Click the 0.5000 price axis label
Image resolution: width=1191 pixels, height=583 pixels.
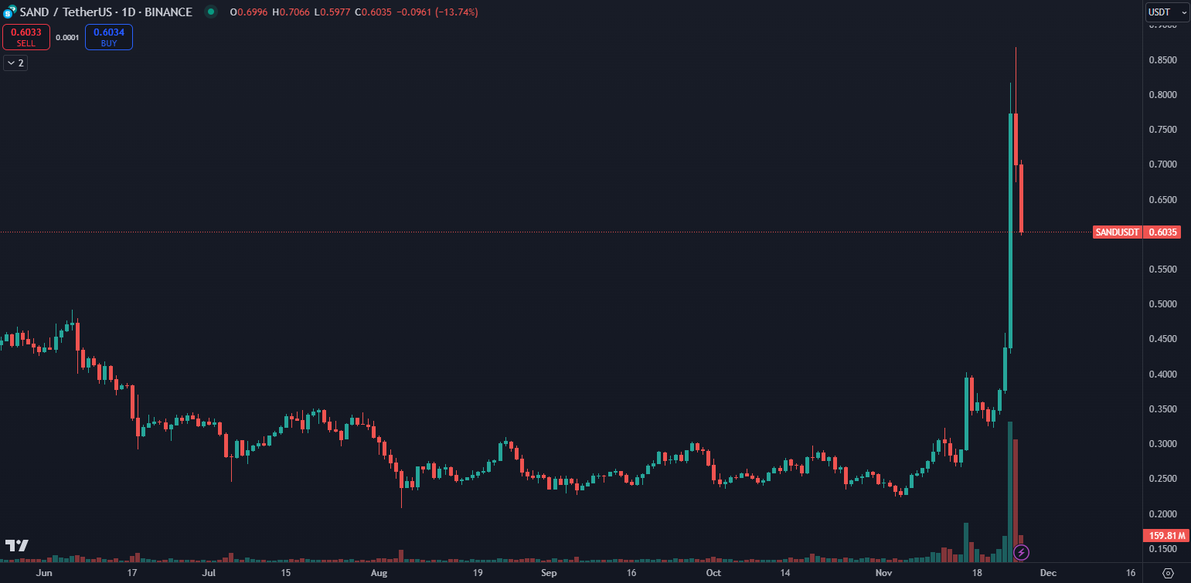tap(1163, 304)
